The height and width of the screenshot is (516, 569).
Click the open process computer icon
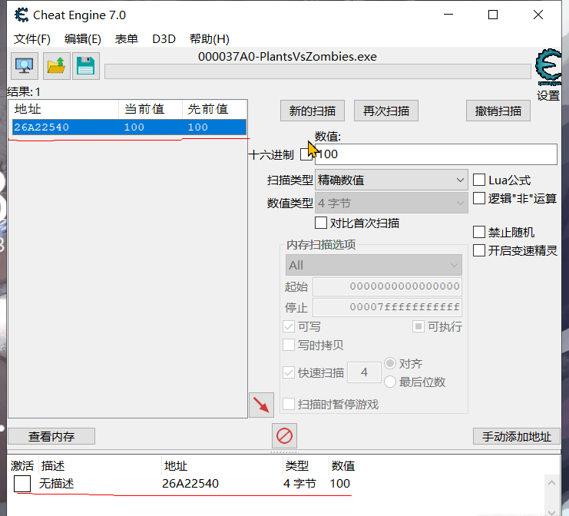pyautogui.click(x=24, y=66)
